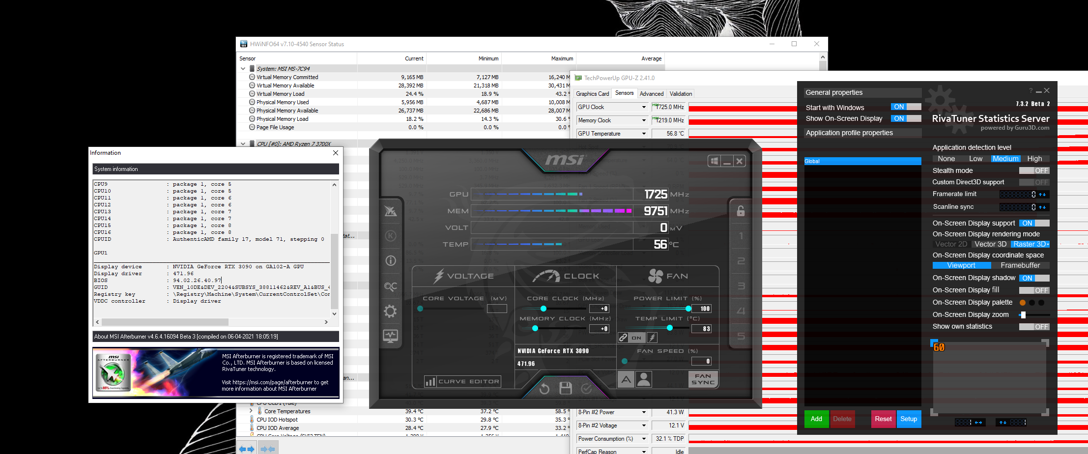Click the lightning priority icon beside link toggle

[x=652, y=338]
